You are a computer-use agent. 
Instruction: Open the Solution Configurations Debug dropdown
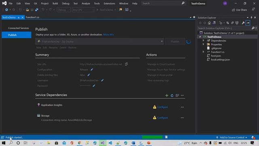click(64, 10)
